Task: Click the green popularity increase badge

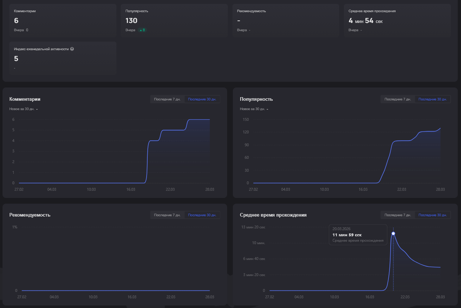Action: tap(142, 30)
